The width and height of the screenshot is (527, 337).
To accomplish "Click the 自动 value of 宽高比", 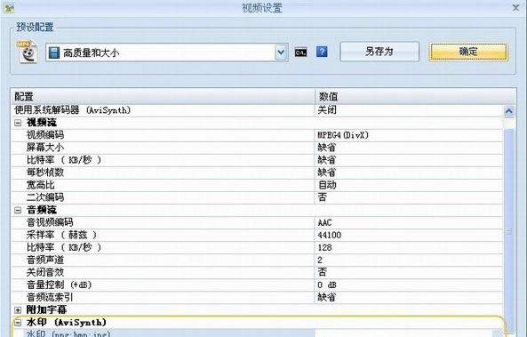I will (327, 185).
